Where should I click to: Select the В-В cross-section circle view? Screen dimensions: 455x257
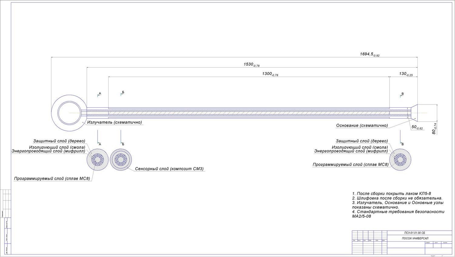(401, 160)
